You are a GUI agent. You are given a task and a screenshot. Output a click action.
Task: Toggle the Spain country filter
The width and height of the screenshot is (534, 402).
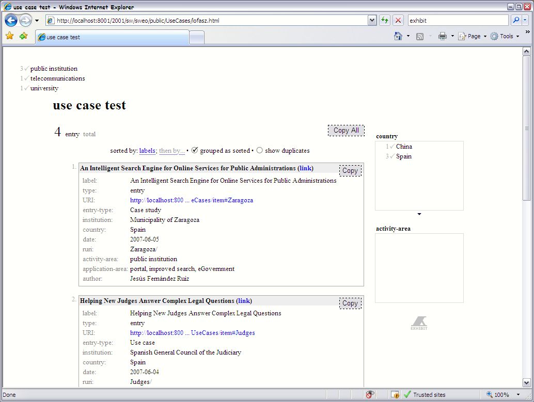pos(403,156)
